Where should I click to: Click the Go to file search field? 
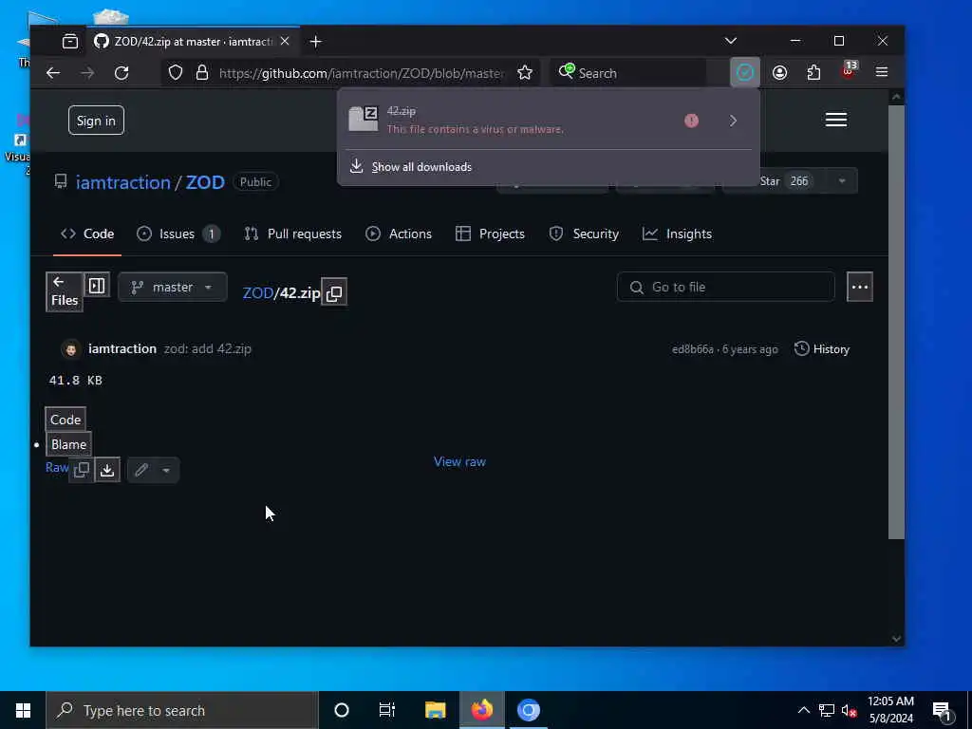pyautogui.click(x=726, y=287)
